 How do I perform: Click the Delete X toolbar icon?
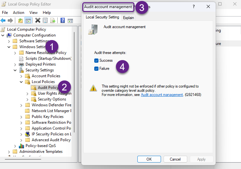coord(38,21)
